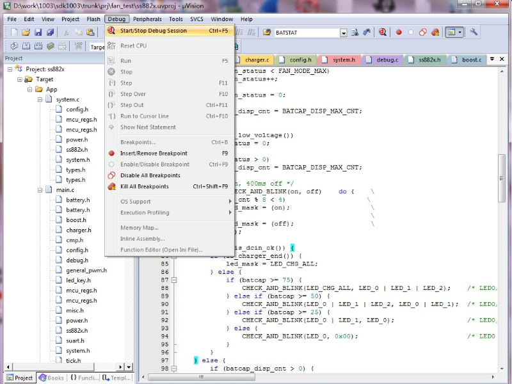
Task: Click the Kill All Breakpoints toolbar icon
Action: 435,33
